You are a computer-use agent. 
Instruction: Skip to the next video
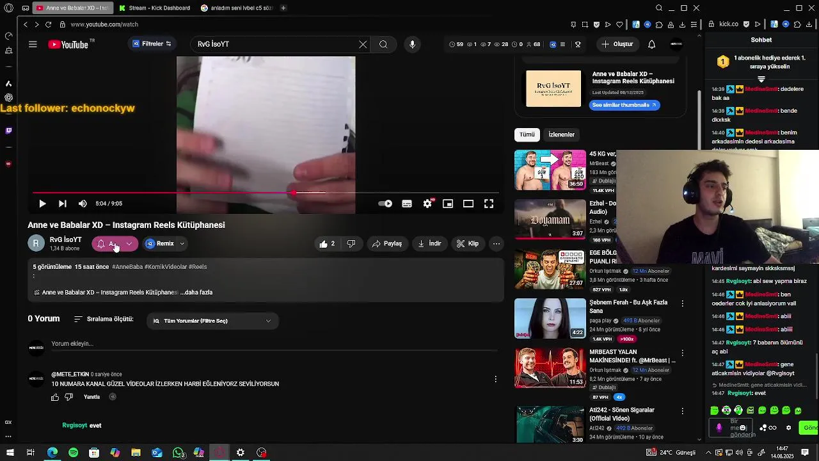coord(62,204)
